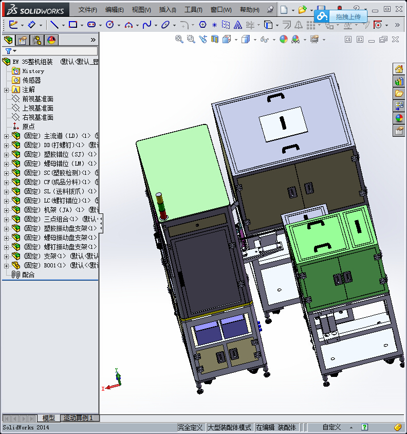The height and width of the screenshot is (434, 407).
Task: Open File Explorer folder in the task pane
Action: (399, 94)
